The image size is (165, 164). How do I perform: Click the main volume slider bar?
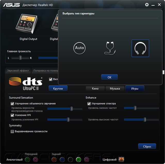[48, 58]
